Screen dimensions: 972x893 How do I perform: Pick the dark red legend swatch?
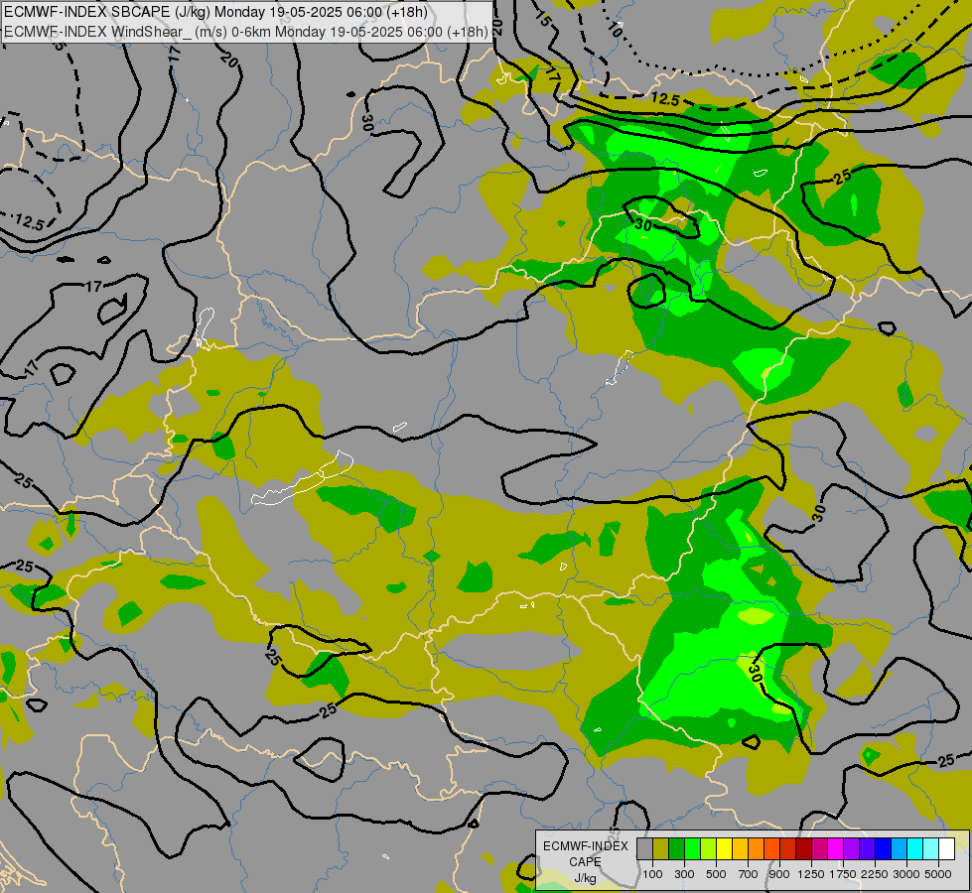803,848
